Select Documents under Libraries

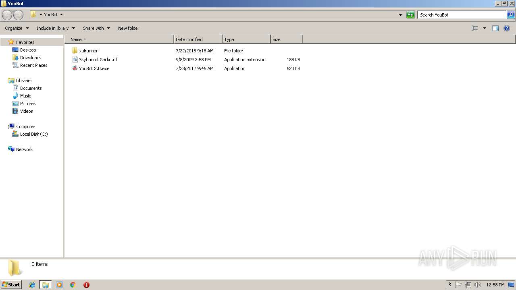click(31, 88)
